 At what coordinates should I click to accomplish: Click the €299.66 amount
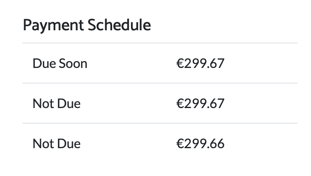201,144
